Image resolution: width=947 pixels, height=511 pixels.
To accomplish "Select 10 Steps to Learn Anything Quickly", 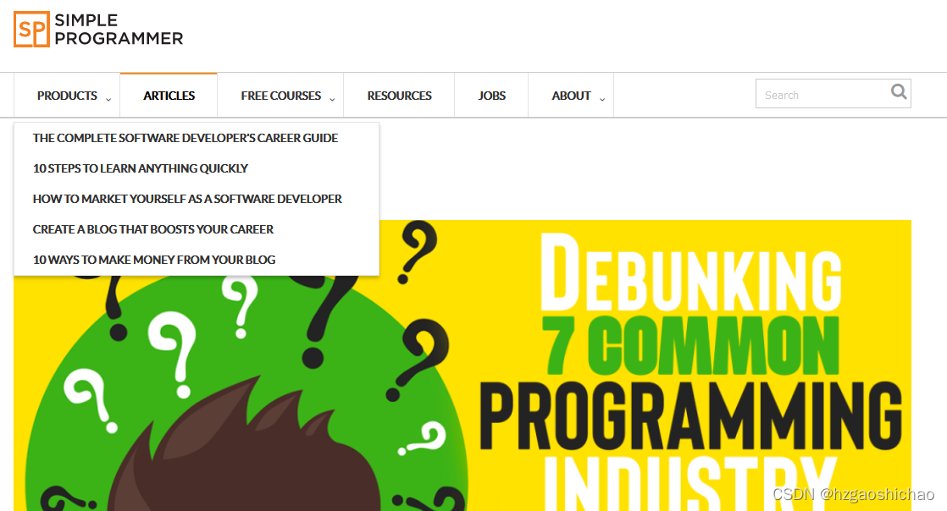I will [x=140, y=168].
